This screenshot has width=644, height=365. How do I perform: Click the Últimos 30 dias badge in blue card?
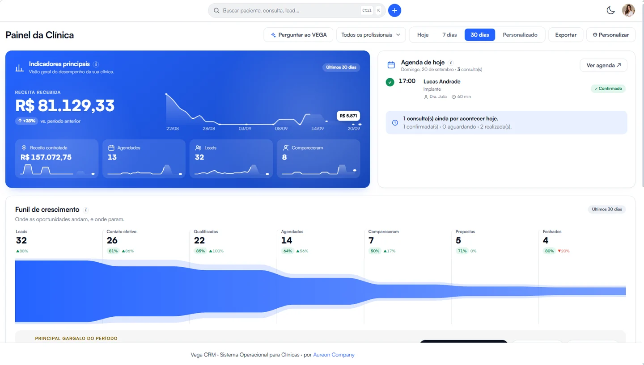pos(341,67)
